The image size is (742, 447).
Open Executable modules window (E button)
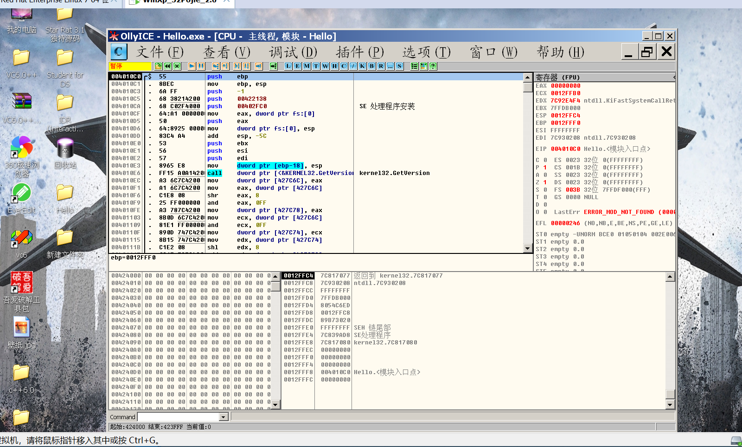click(x=298, y=66)
